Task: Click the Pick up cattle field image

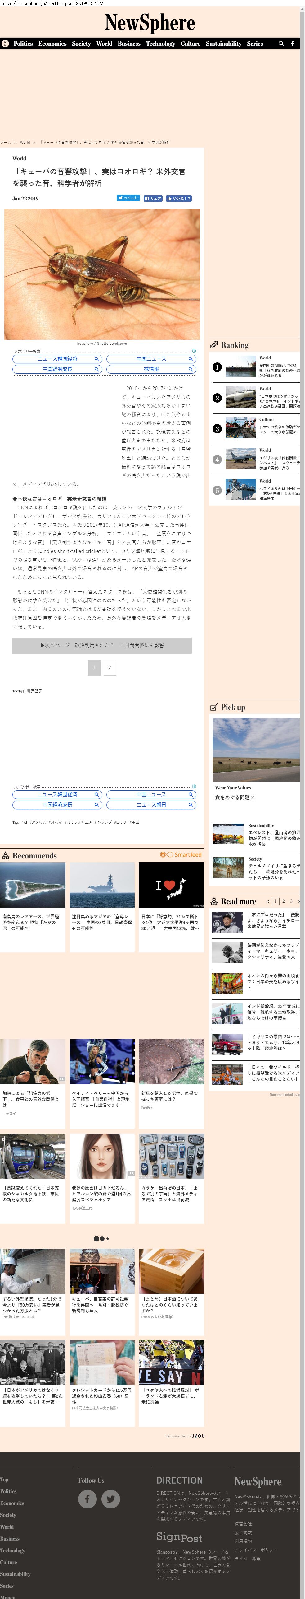Action: coord(255,749)
